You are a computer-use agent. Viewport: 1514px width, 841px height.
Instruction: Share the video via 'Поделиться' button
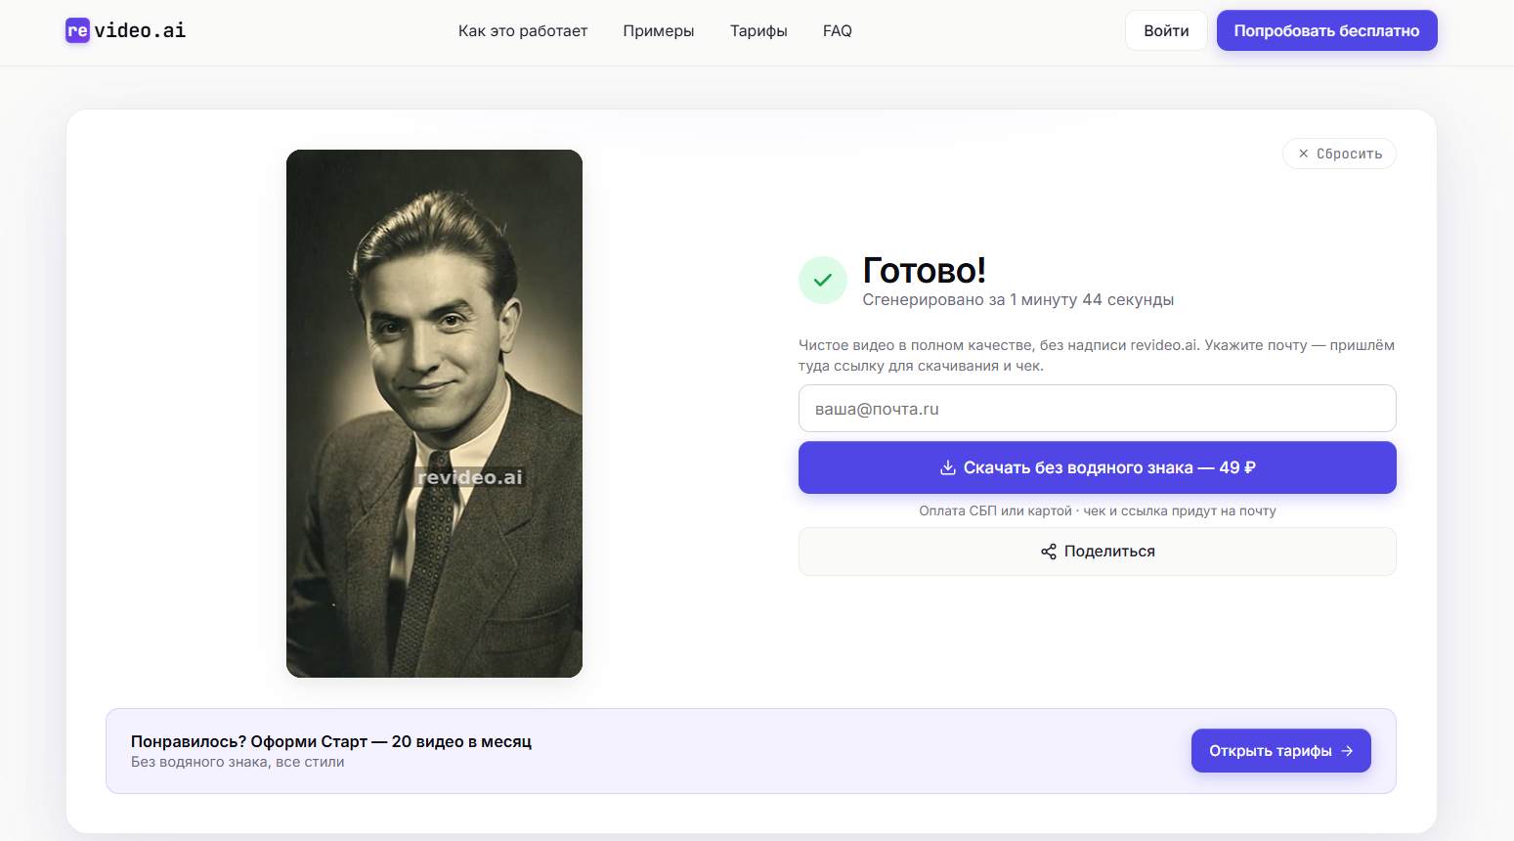[1097, 552]
